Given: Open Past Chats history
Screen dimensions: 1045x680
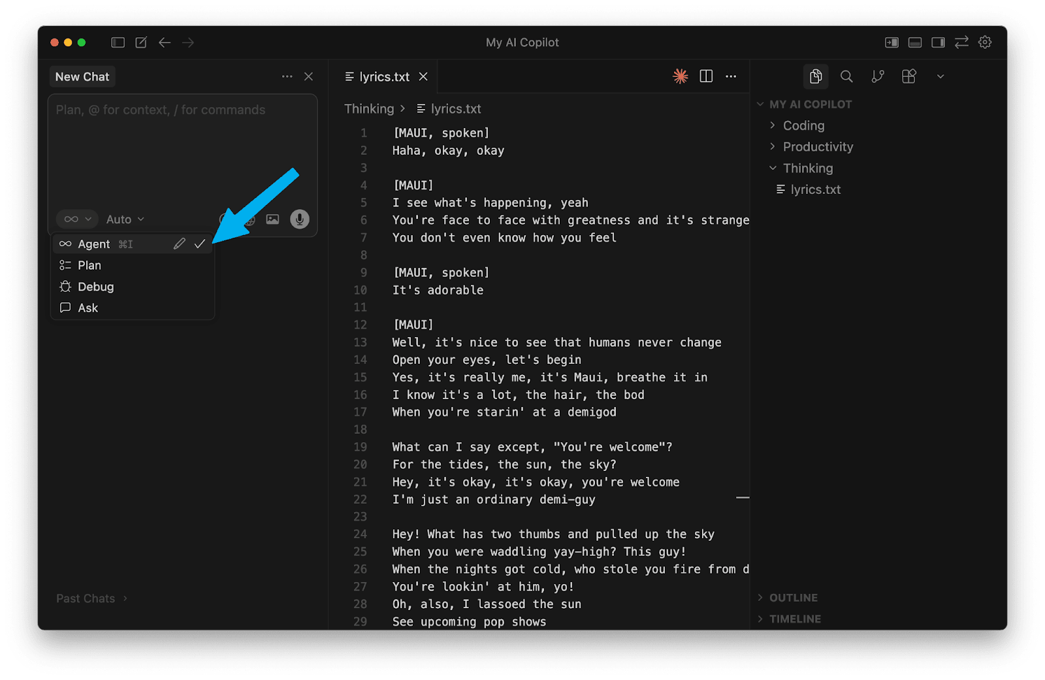Looking at the screenshot, I should (91, 598).
